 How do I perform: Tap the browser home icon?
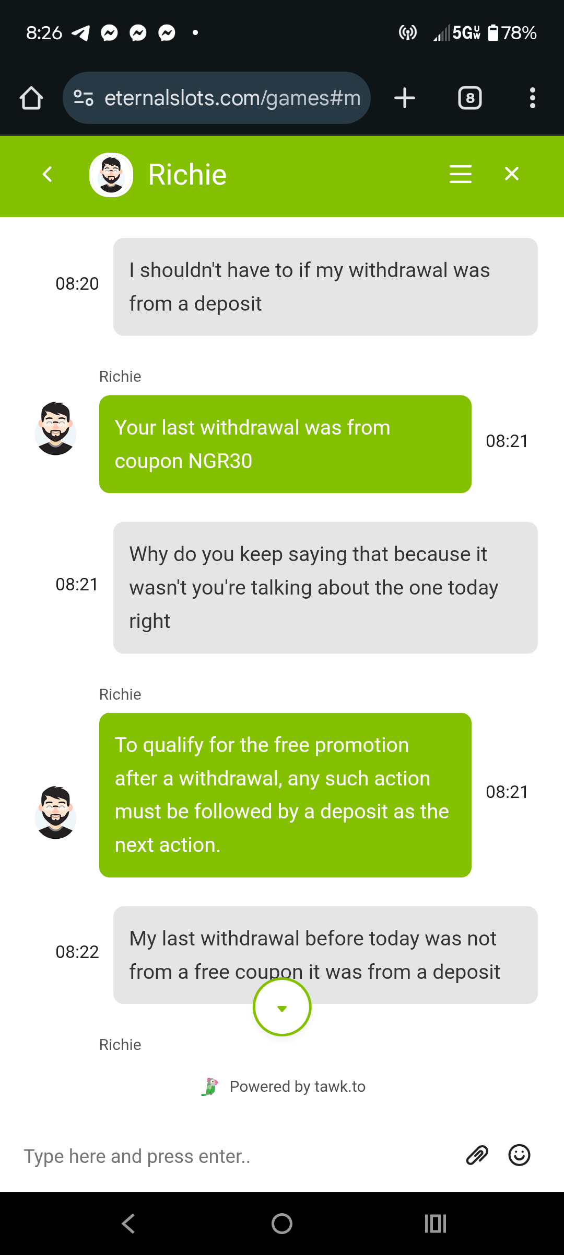point(31,98)
